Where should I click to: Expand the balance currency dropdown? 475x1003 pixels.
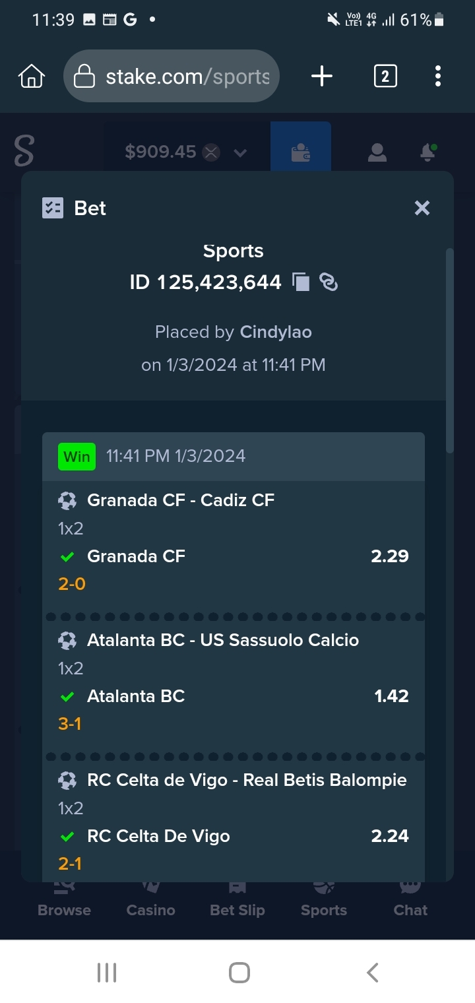pyautogui.click(x=240, y=153)
